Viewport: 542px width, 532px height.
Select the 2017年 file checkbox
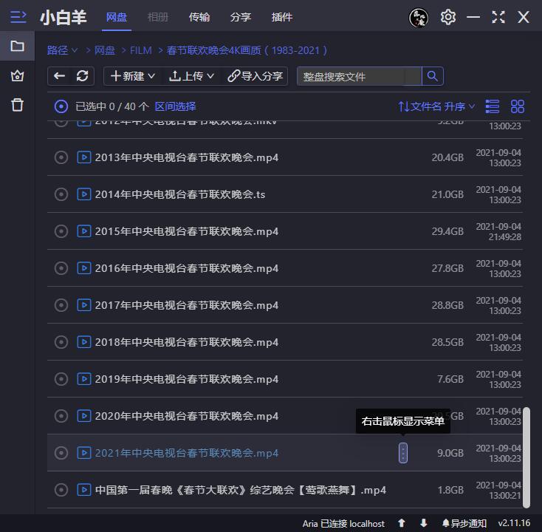point(61,305)
